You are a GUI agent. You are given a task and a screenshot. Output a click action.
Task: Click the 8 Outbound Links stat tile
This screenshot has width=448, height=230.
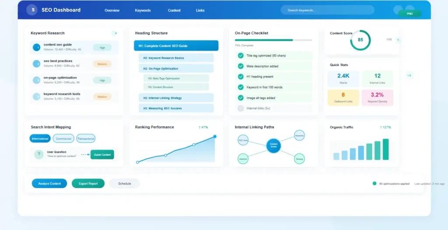(x=343, y=98)
